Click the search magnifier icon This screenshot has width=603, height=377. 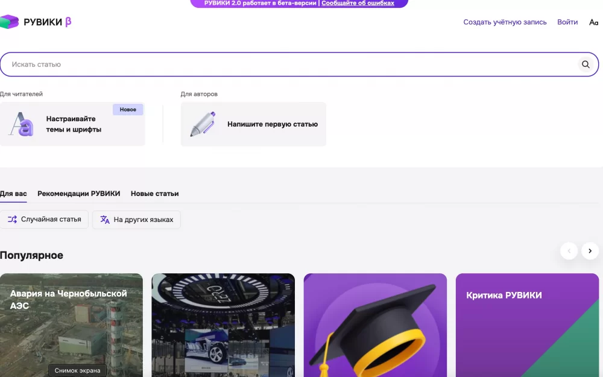pyautogui.click(x=585, y=65)
